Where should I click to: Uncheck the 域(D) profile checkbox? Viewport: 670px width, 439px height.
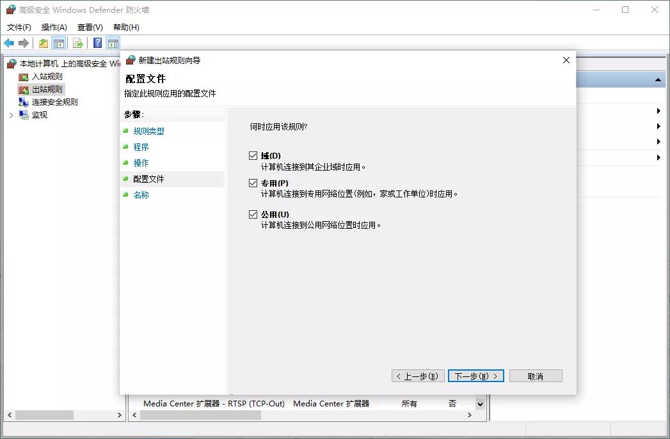[253, 155]
